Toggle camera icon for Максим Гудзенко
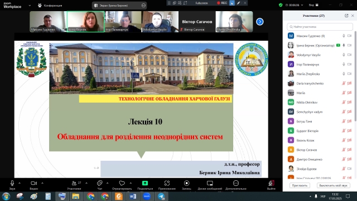The image size is (357, 201). (350, 36)
